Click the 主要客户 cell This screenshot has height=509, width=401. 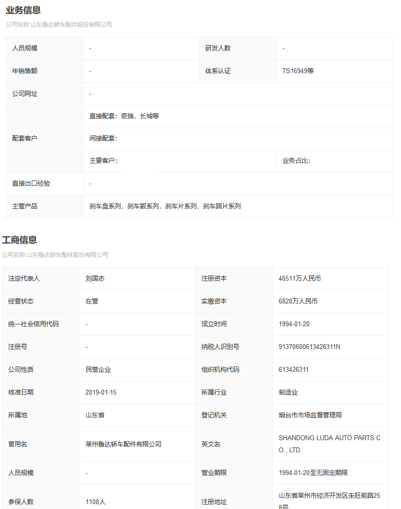point(180,161)
